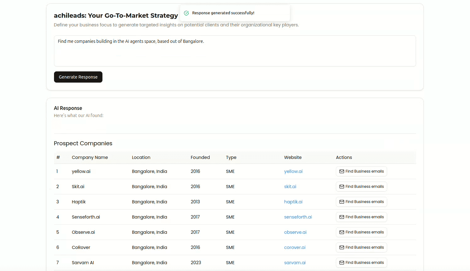Open the corover.ai website link
The width and height of the screenshot is (470, 271).
[x=295, y=247]
